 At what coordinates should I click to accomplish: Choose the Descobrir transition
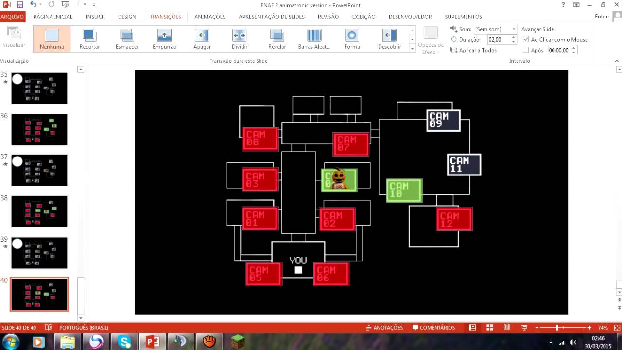(x=389, y=39)
